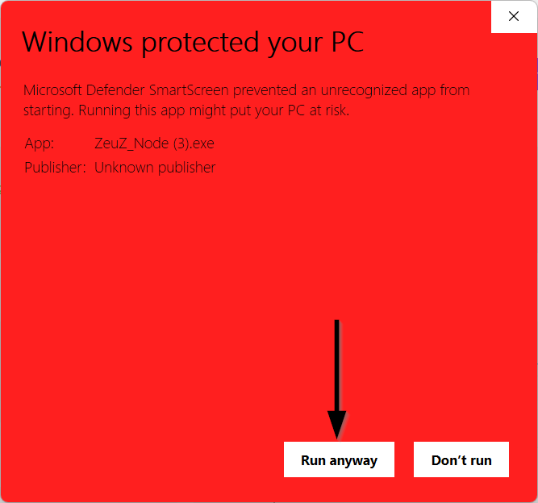Dismiss the warning using the top-right X icon
The width and height of the screenshot is (538, 503).
514,16
